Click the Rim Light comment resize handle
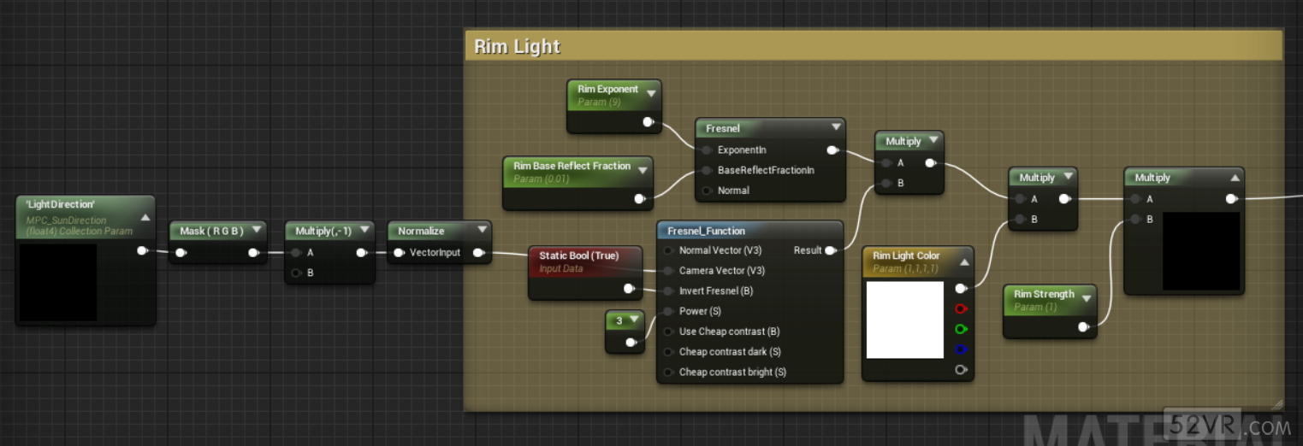The height and width of the screenshot is (446, 1303). [x=1277, y=405]
